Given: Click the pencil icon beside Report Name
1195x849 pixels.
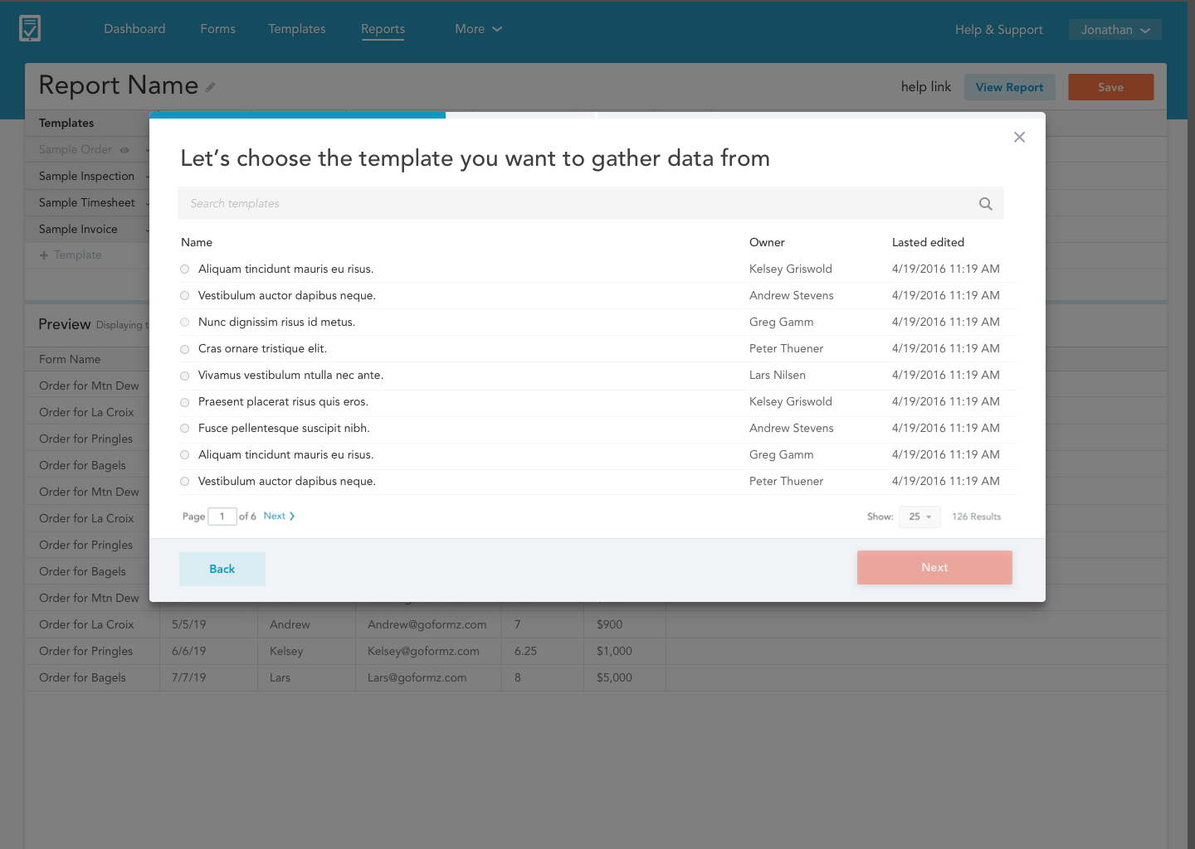Looking at the screenshot, I should (211, 87).
